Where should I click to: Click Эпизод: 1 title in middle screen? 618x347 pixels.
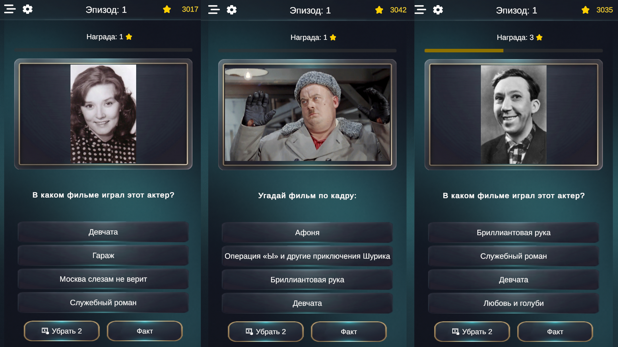(x=310, y=10)
